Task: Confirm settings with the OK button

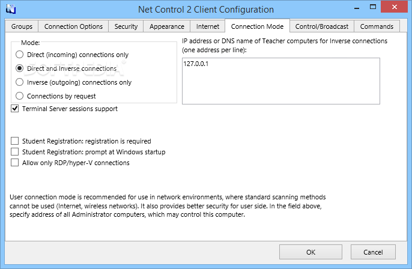Action: click(311, 252)
